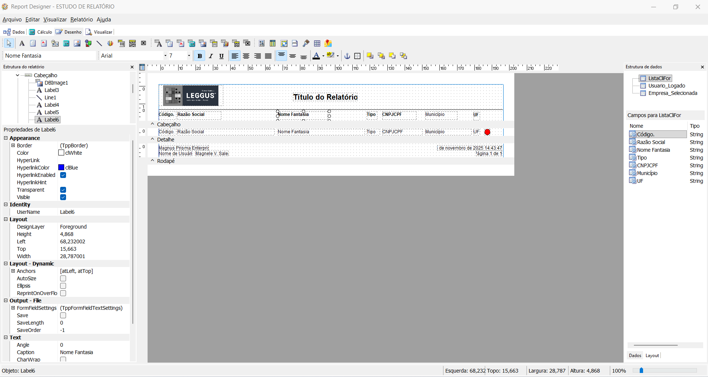Open the font color picker
The image size is (708, 377).
click(x=323, y=56)
